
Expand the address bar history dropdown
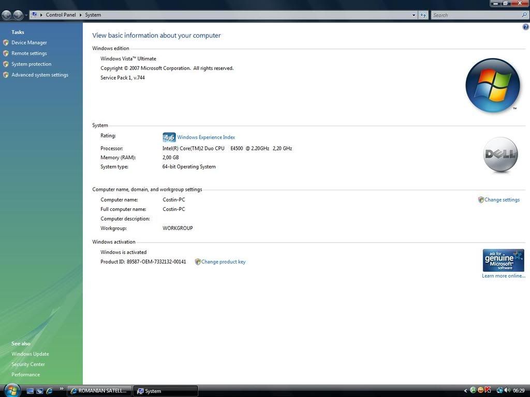pos(414,15)
